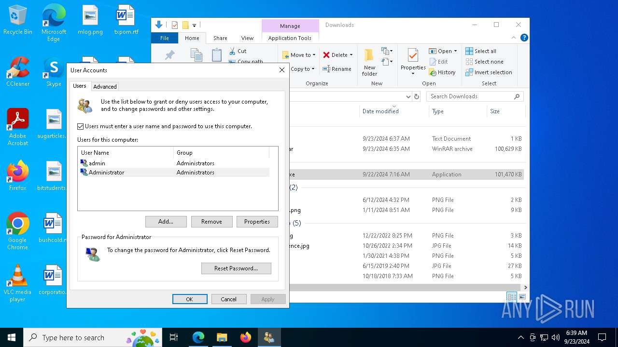
Task: Select the Home ribbon tab
Action: 192,38
